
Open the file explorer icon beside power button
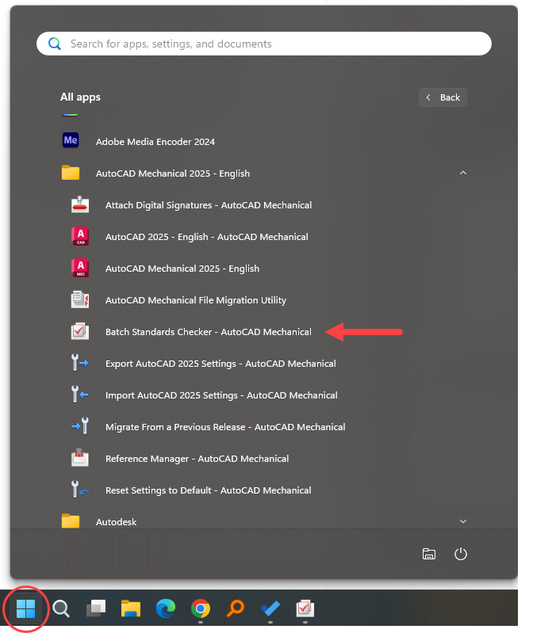pos(429,554)
